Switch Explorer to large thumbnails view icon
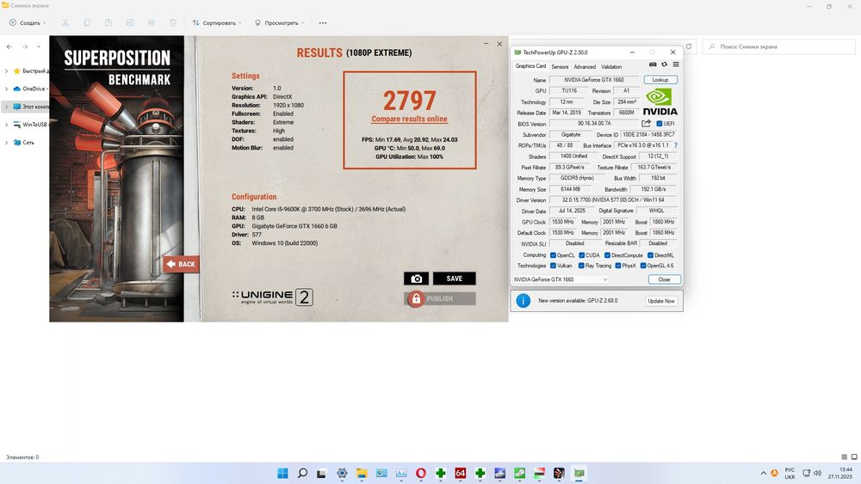861x484 pixels. [854, 456]
